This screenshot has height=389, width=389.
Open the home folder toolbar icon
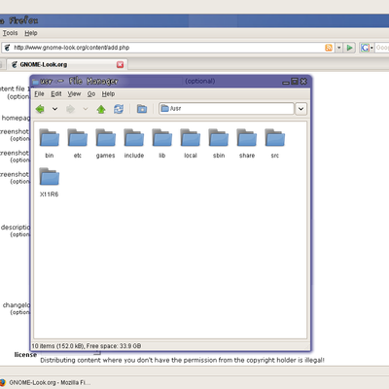tap(142, 109)
